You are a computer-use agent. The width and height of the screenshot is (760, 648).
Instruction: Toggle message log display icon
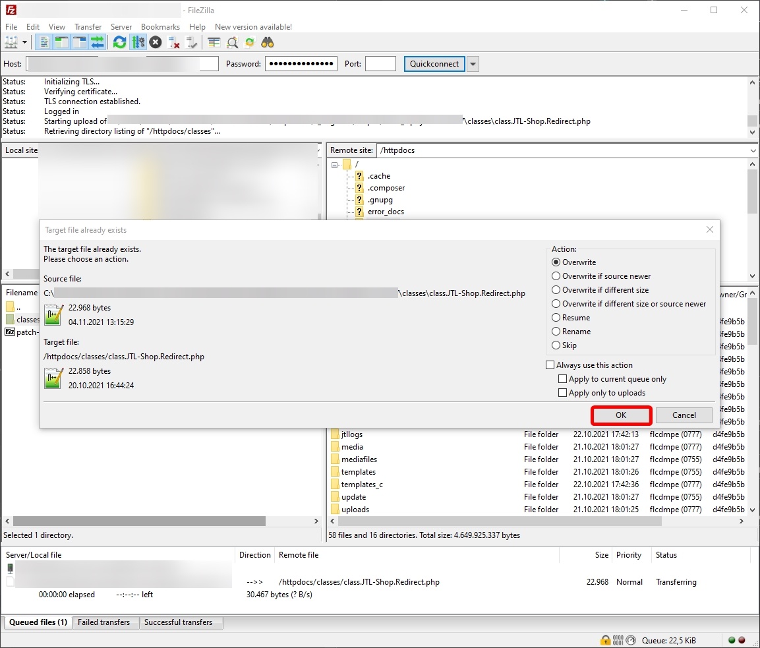click(x=44, y=42)
